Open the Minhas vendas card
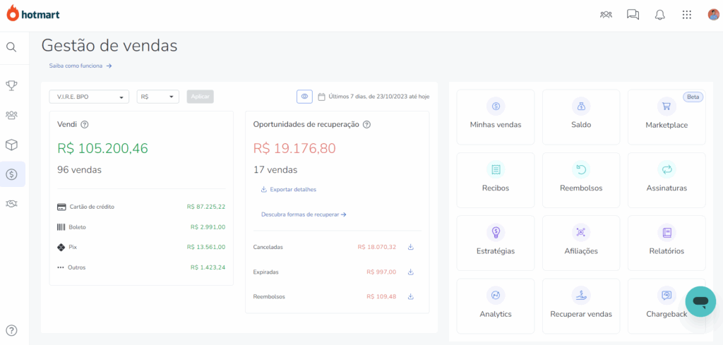Screen dimensions: 723x345 coord(496,117)
